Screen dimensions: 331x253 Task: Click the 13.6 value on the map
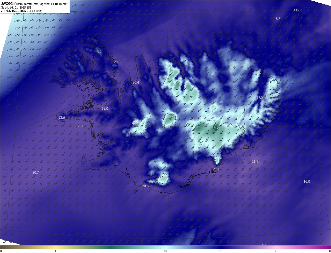(62, 118)
